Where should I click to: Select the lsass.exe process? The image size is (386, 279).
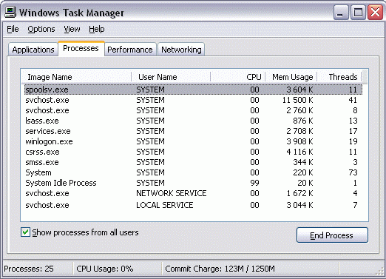tap(193, 121)
